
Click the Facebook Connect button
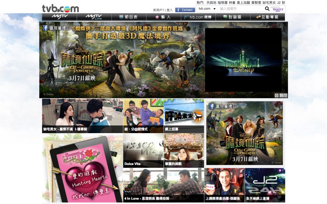coord(185,10)
